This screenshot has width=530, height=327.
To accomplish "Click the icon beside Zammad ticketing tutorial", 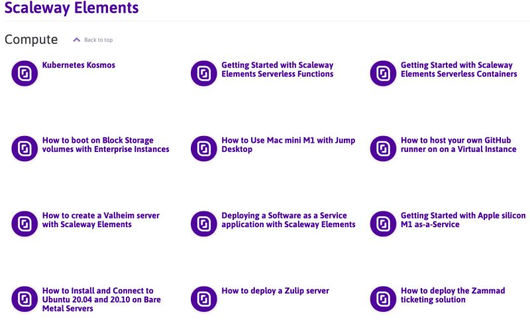I will pyautogui.click(x=383, y=299).
